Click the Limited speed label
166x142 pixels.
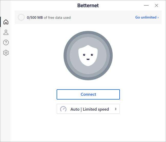pos(96,109)
